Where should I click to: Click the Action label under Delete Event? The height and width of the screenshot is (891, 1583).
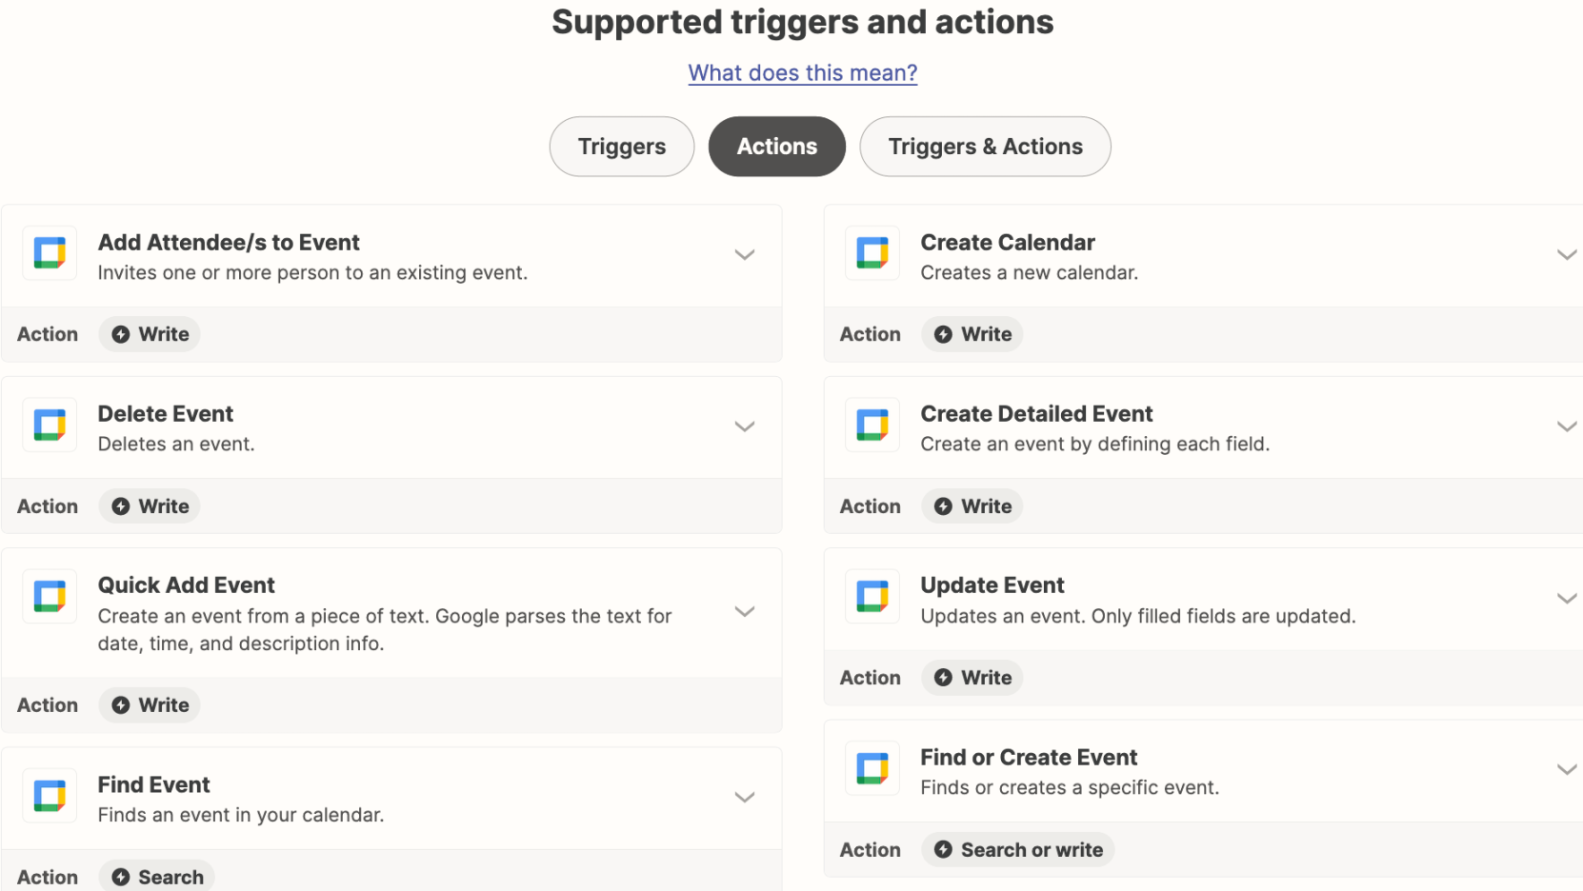[48, 506]
